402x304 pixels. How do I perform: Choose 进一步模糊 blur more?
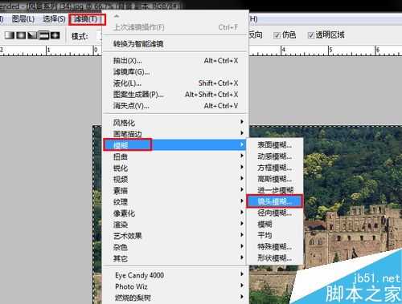pos(275,190)
